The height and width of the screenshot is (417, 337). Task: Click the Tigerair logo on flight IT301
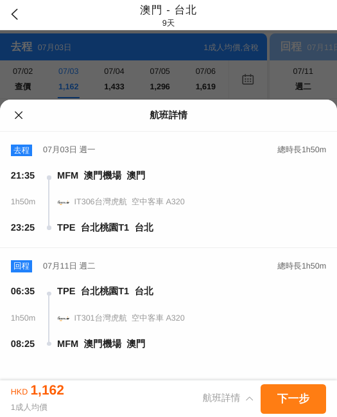[64, 318]
